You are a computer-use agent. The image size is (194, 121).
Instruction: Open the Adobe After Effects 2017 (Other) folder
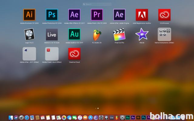coord(29,54)
